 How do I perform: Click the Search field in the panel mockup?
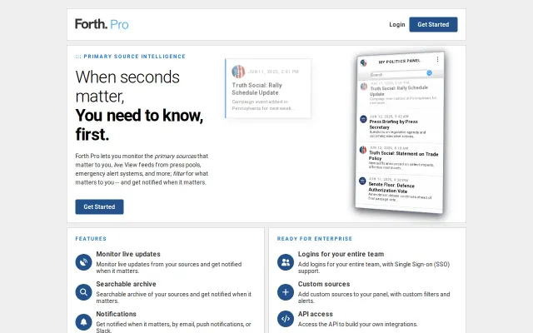398,74
